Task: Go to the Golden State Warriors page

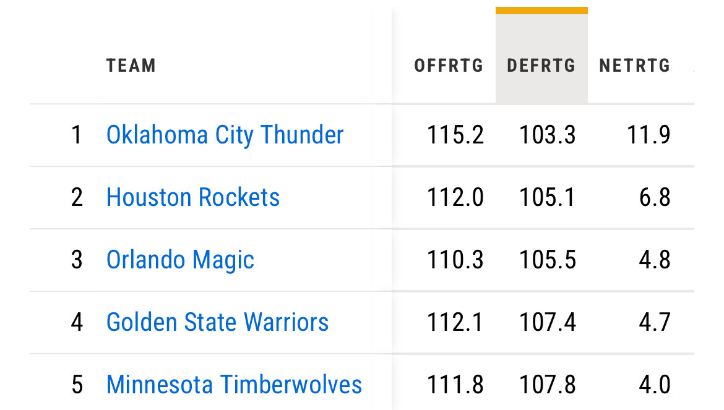Action: tap(217, 322)
